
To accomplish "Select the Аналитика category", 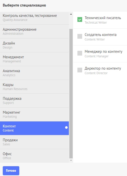I will 34,73.
